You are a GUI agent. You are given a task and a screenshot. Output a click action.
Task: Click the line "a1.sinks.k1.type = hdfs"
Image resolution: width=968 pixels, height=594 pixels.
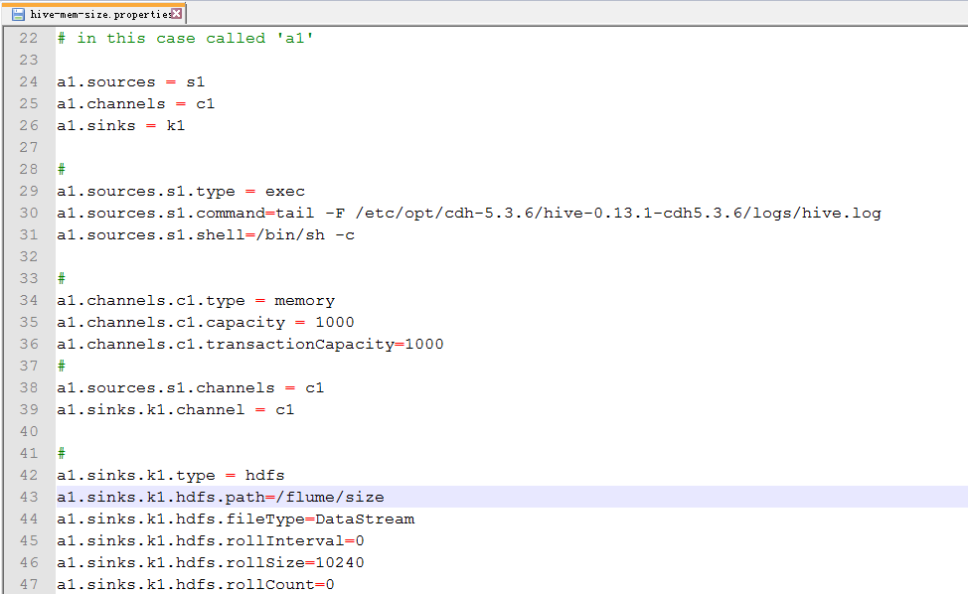pyautogui.click(x=170, y=475)
